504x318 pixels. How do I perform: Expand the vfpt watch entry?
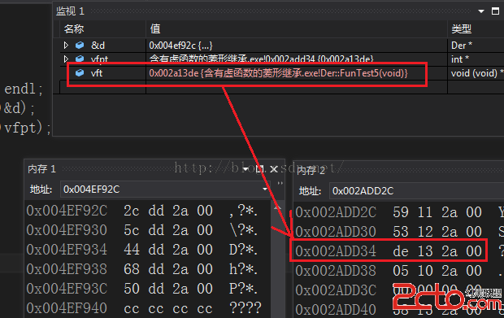tap(66, 59)
